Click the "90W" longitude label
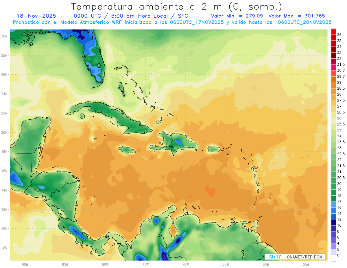The width and height of the screenshot is (347, 268). point(25,264)
